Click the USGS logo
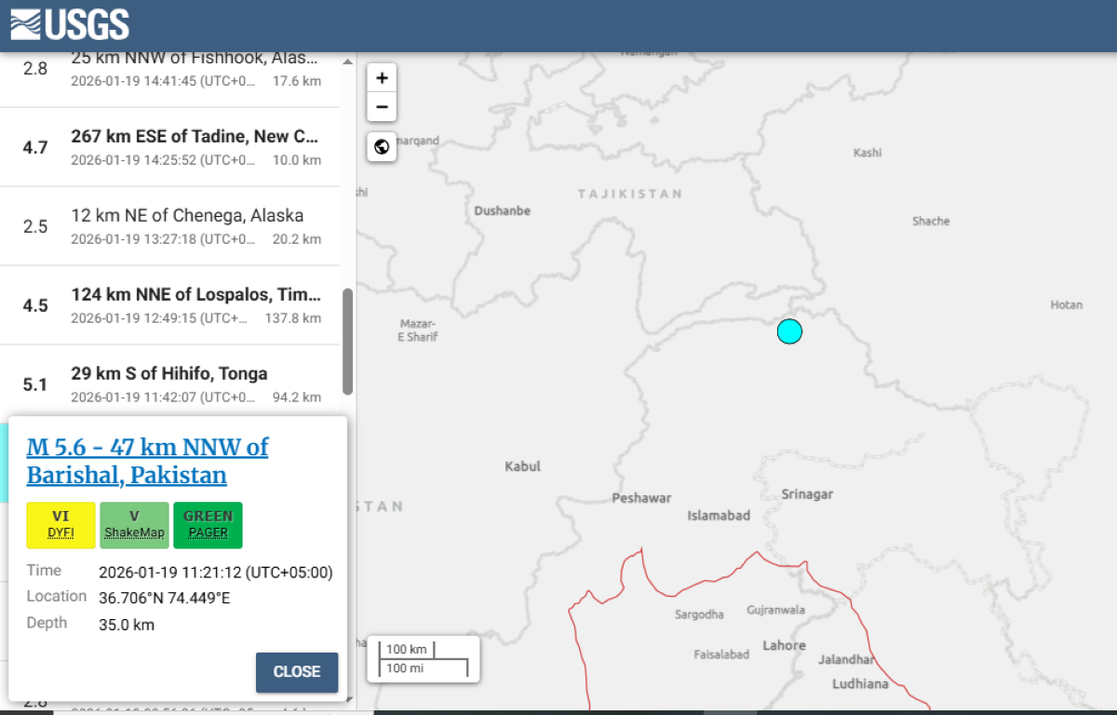 click(70, 23)
